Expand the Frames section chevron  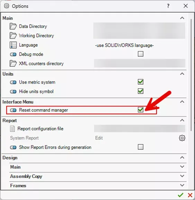(x=182, y=185)
